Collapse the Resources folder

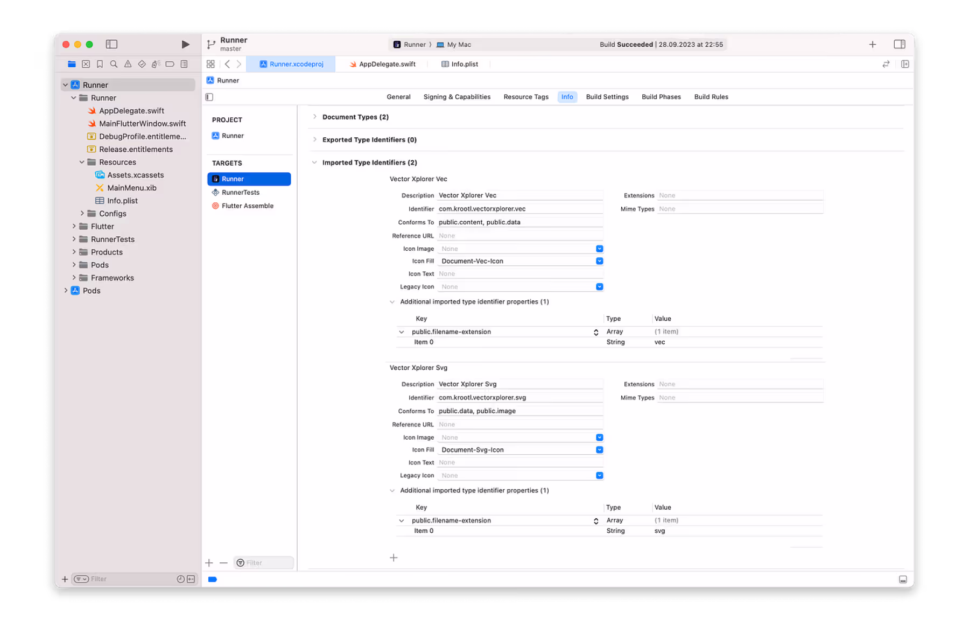[x=82, y=162]
